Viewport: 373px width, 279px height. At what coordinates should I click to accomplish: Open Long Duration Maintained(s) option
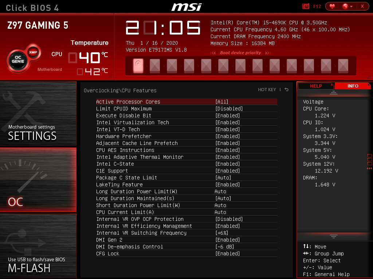[x=186, y=198]
